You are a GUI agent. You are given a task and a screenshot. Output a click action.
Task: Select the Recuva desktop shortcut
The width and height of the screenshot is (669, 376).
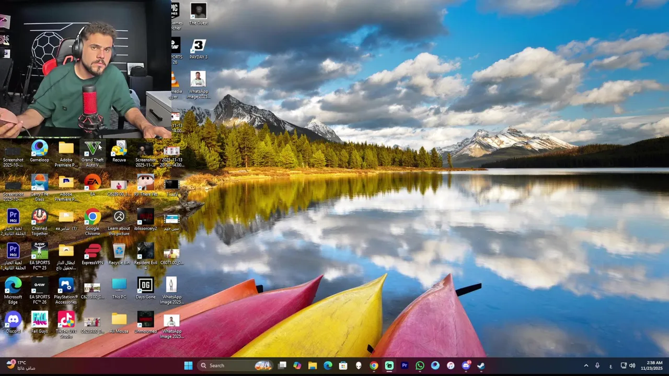[x=119, y=151]
